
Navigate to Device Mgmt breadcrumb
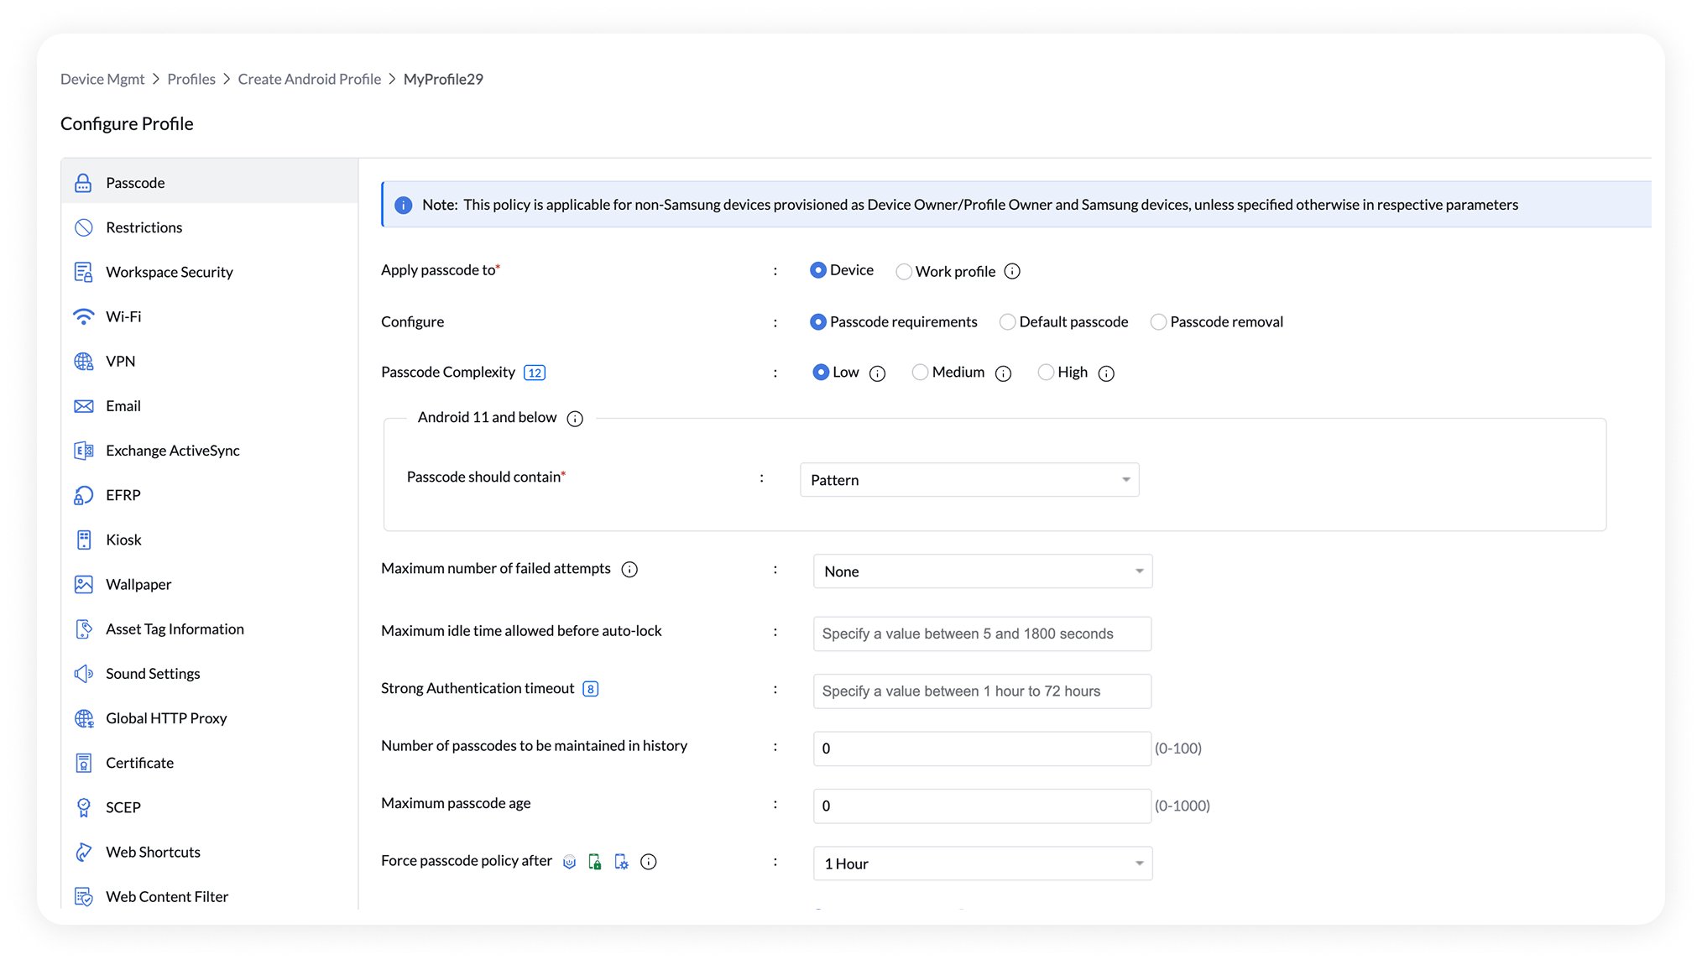pyautogui.click(x=102, y=79)
